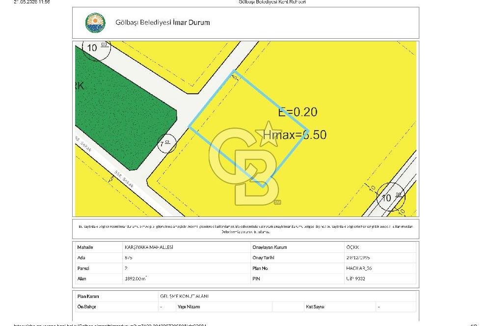Image resolution: width=491 pixels, height=326 pixels.
Task: Select the "KARŞIYAKA MAHALLESİ" value
Action: [x=149, y=247]
